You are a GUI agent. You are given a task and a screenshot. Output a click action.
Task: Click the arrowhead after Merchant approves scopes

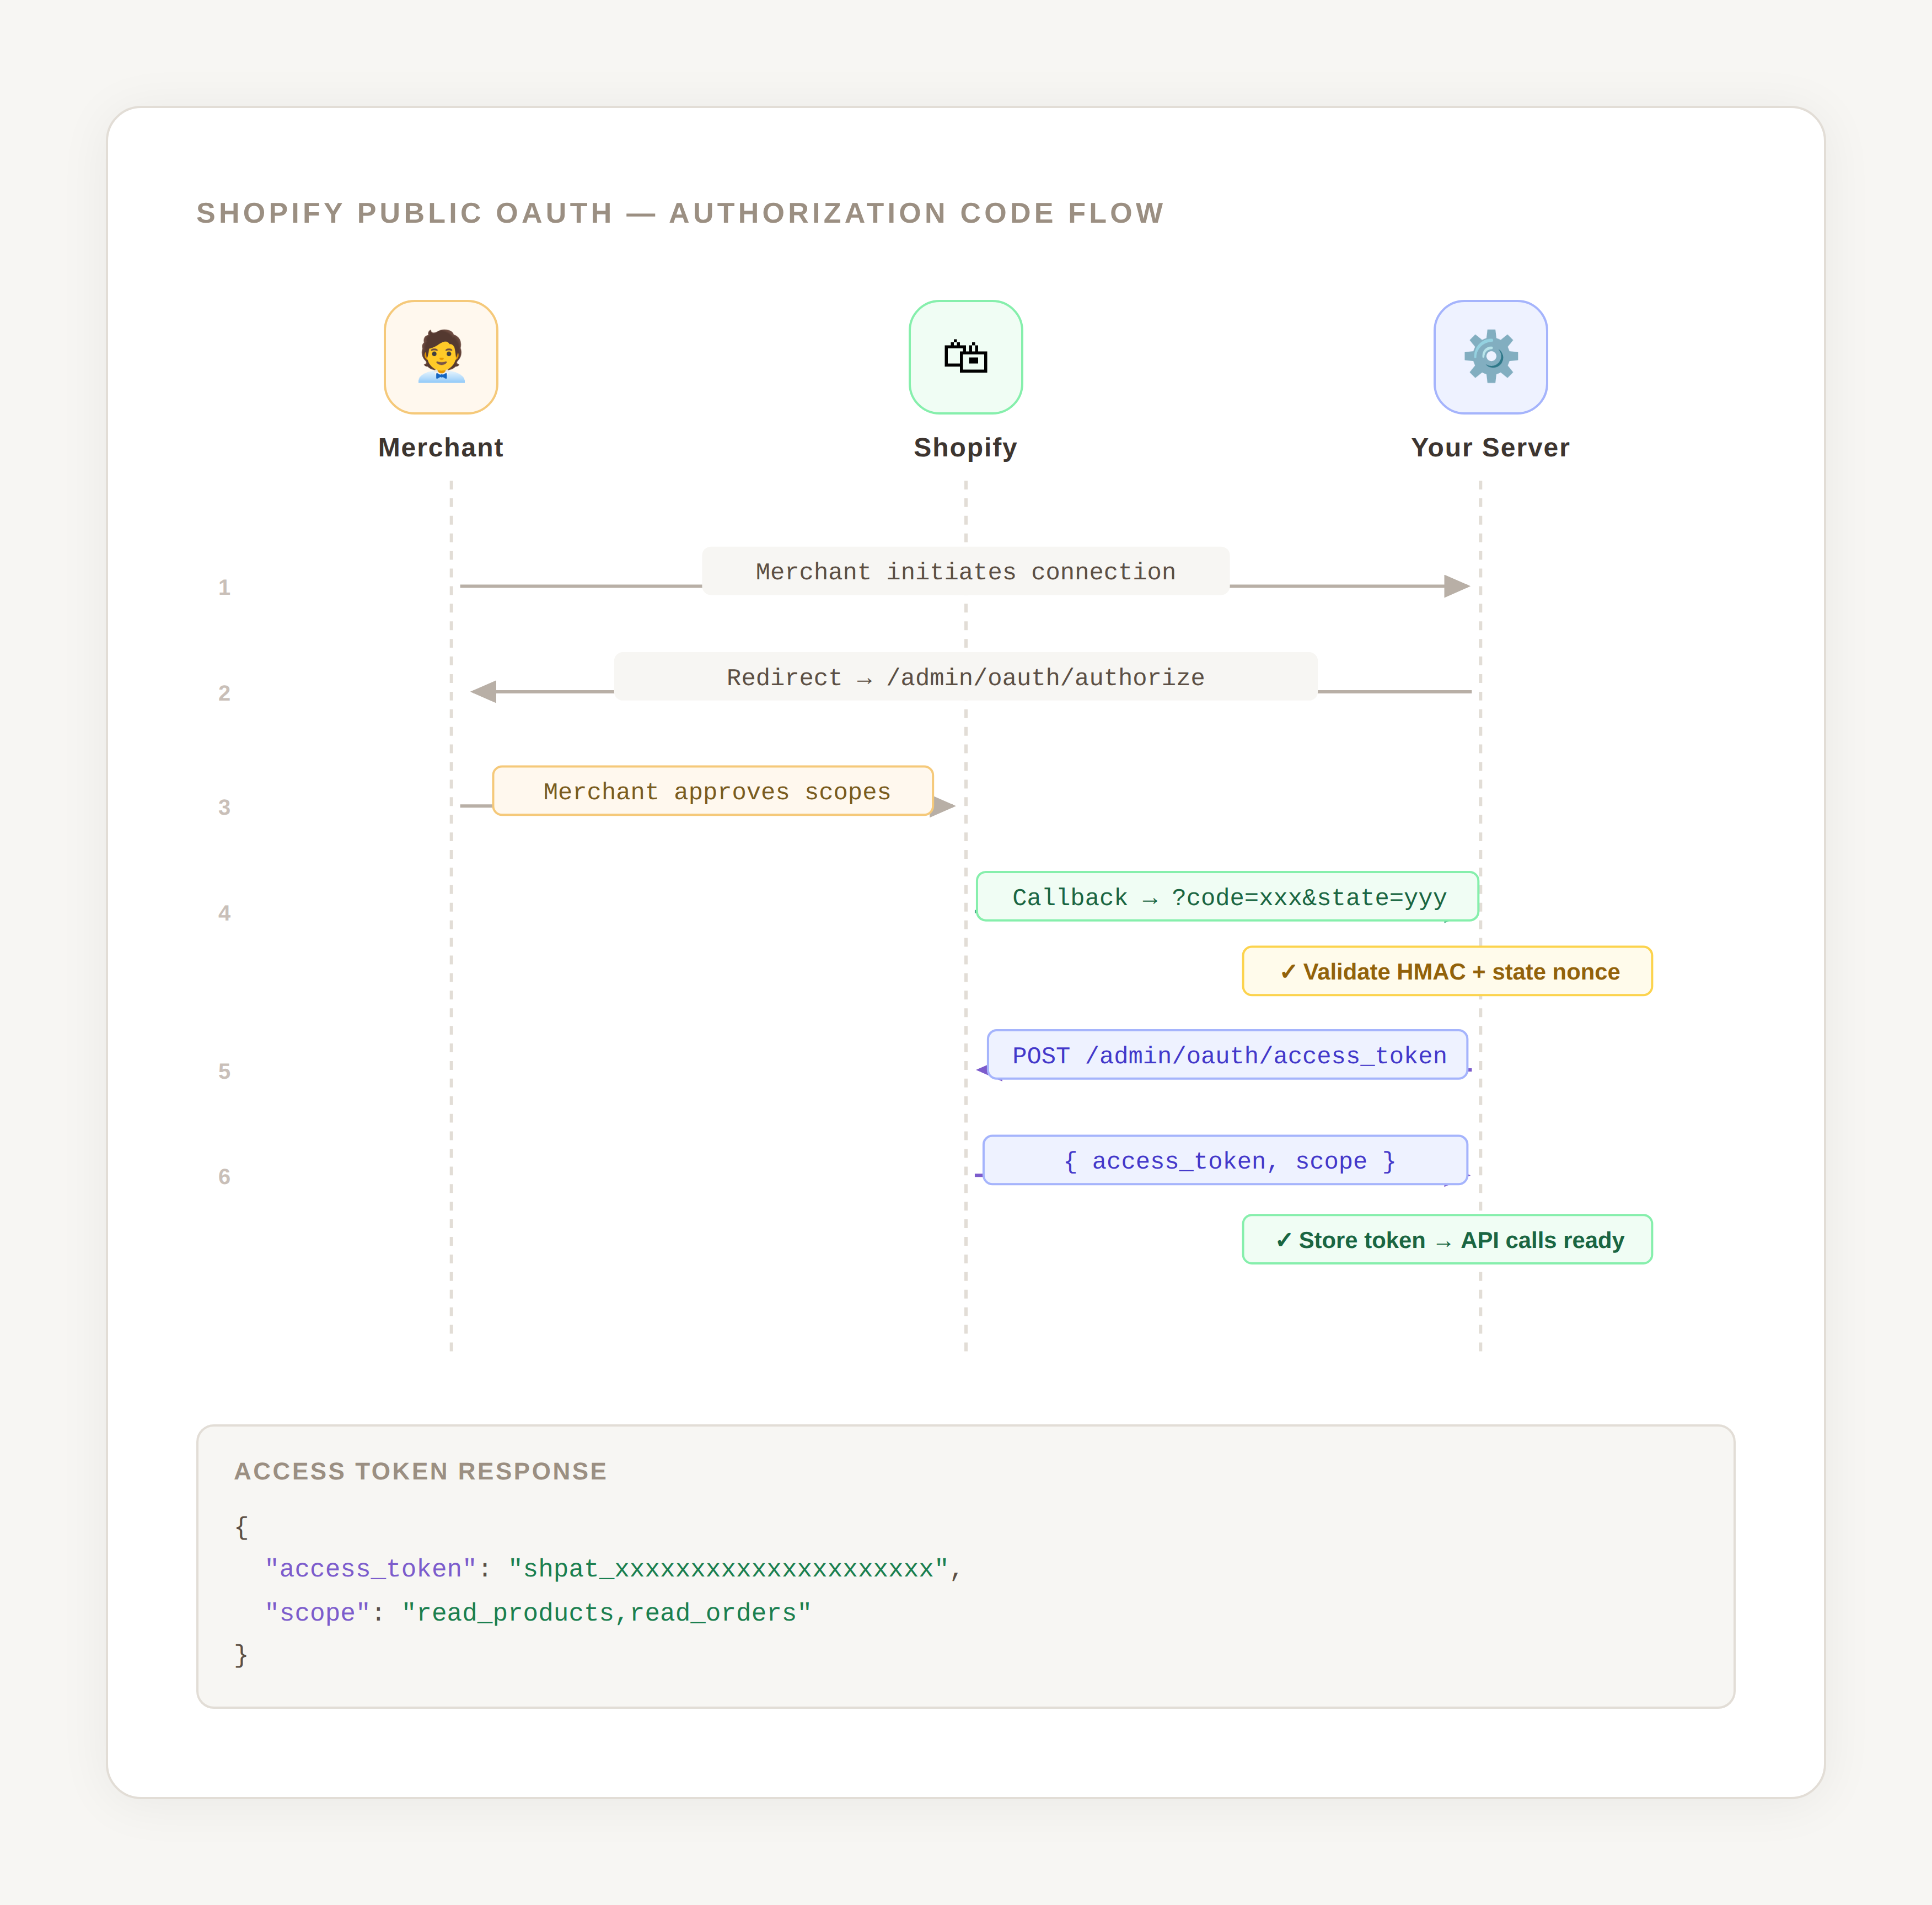point(944,805)
